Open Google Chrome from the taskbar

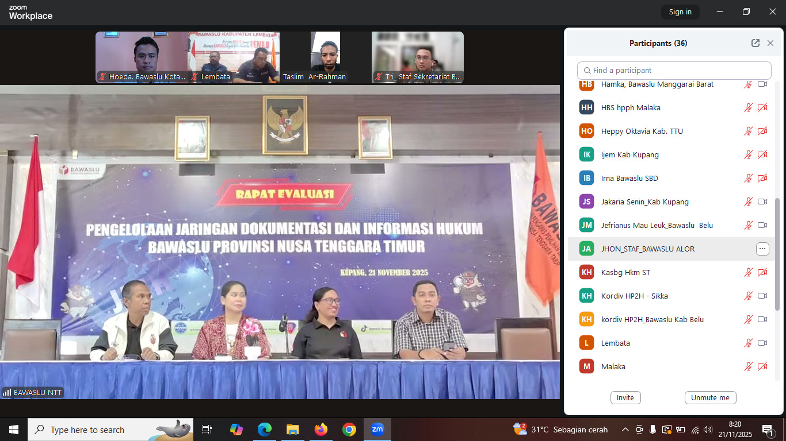click(349, 430)
